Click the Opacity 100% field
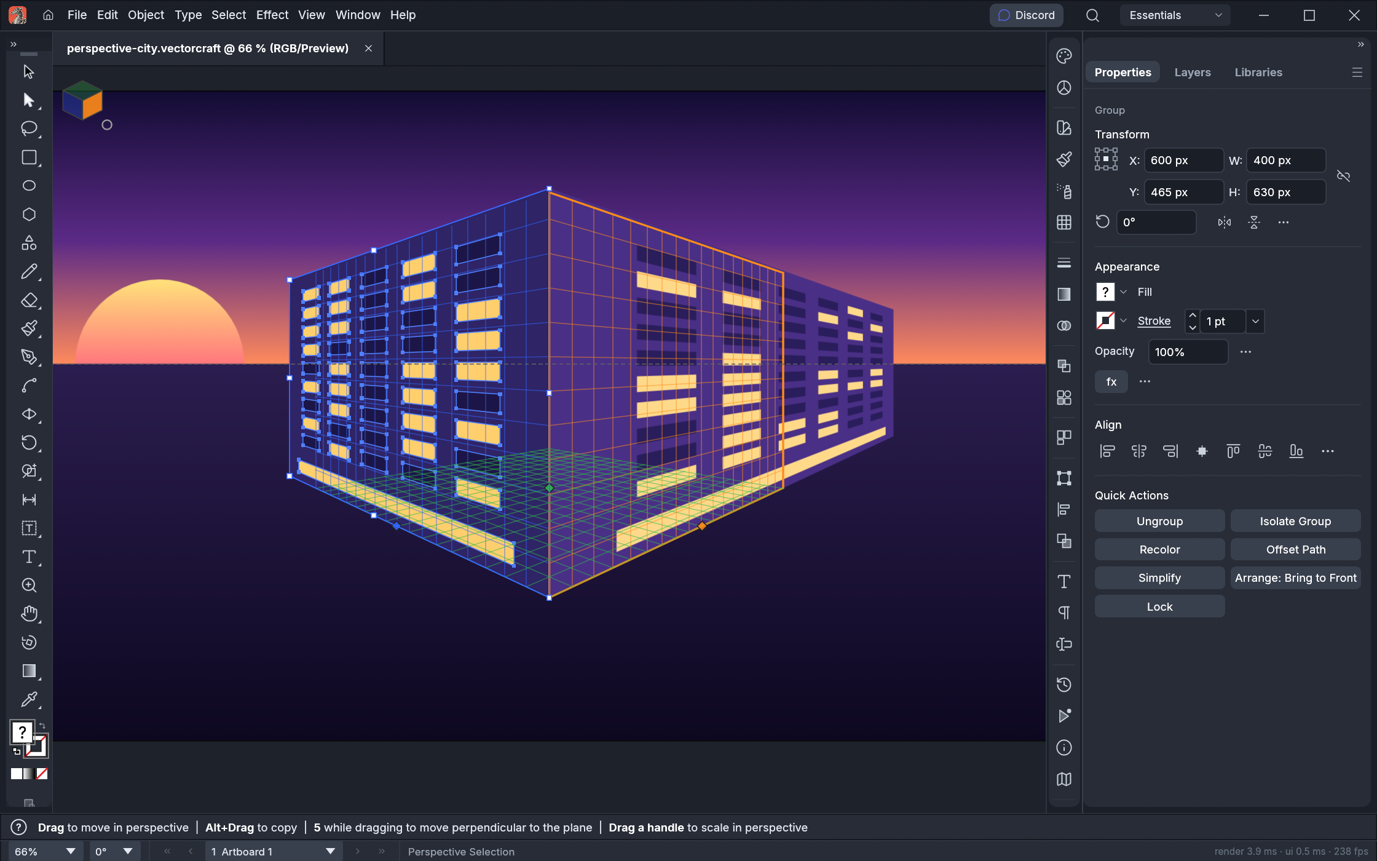 (1188, 352)
